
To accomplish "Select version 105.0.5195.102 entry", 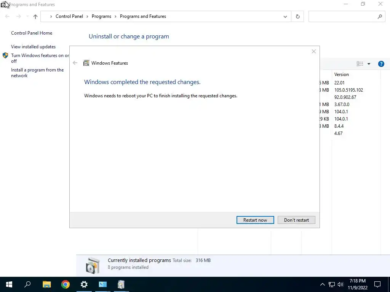I will click(x=348, y=90).
